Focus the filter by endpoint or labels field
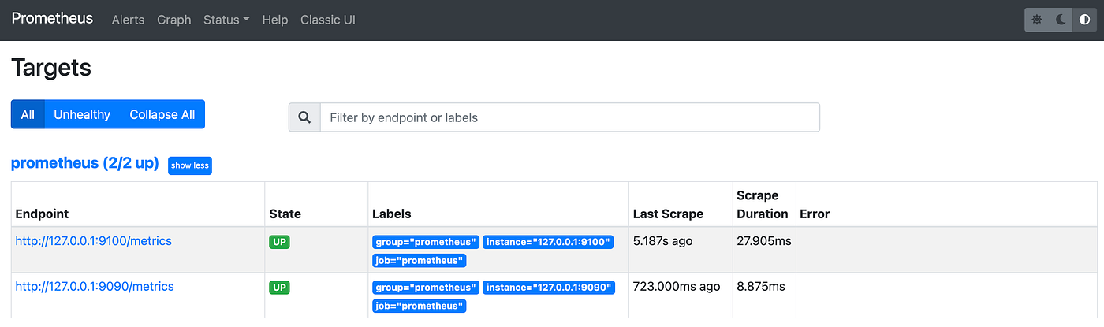The height and width of the screenshot is (327, 1104). 569,117
